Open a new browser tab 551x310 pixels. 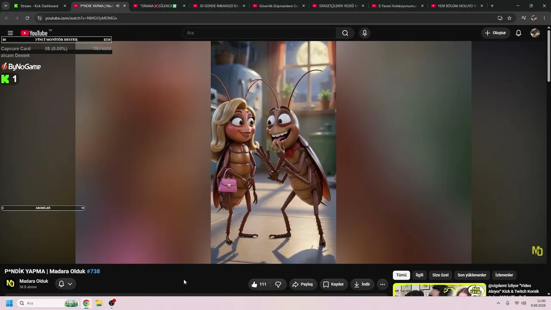point(492,6)
